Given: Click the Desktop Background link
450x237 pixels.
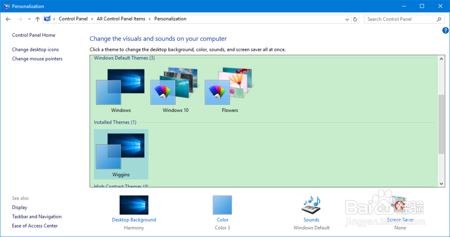Looking at the screenshot, I should pos(134,219).
